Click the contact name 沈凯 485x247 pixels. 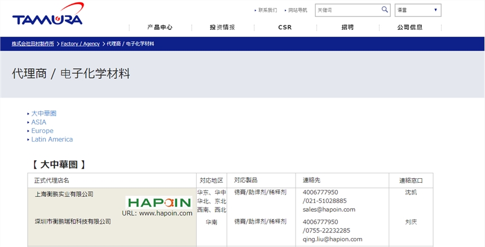tap(411, 192)
